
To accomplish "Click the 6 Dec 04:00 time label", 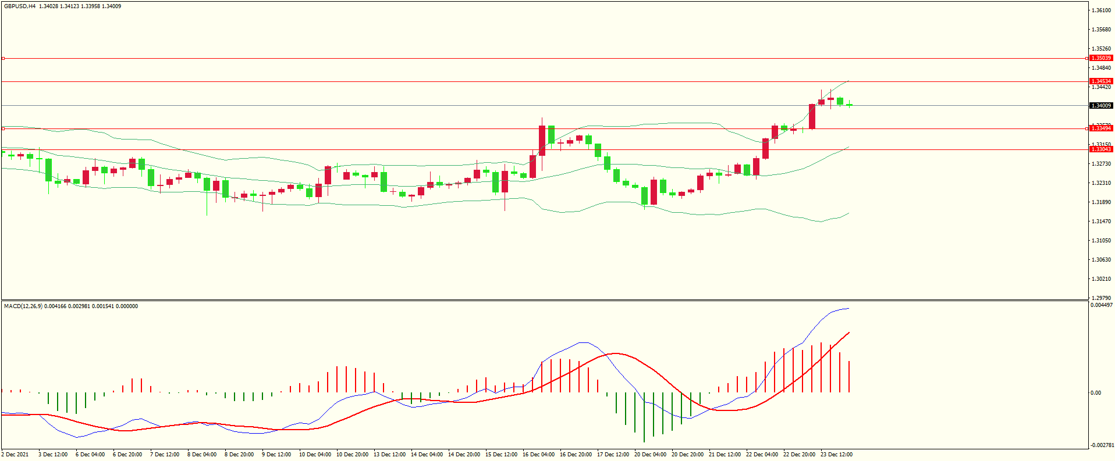I will pos(90,455).
